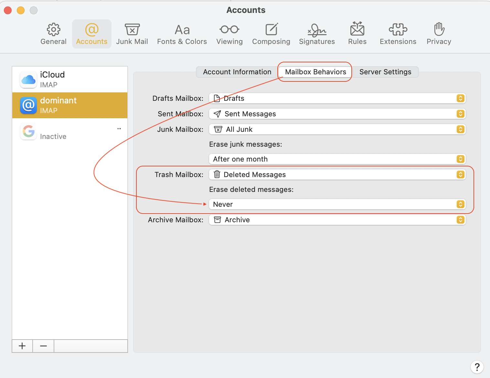This screenshot has width=490, height=378.
Task: Click the minus button to remove account
Action: pos(43,346)
